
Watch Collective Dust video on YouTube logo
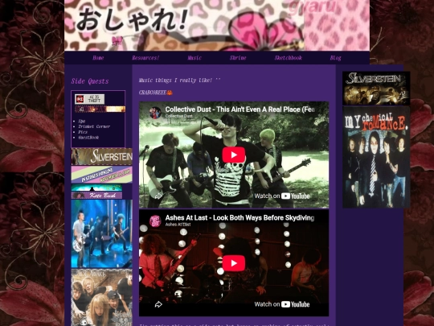(x=282, y=196)
